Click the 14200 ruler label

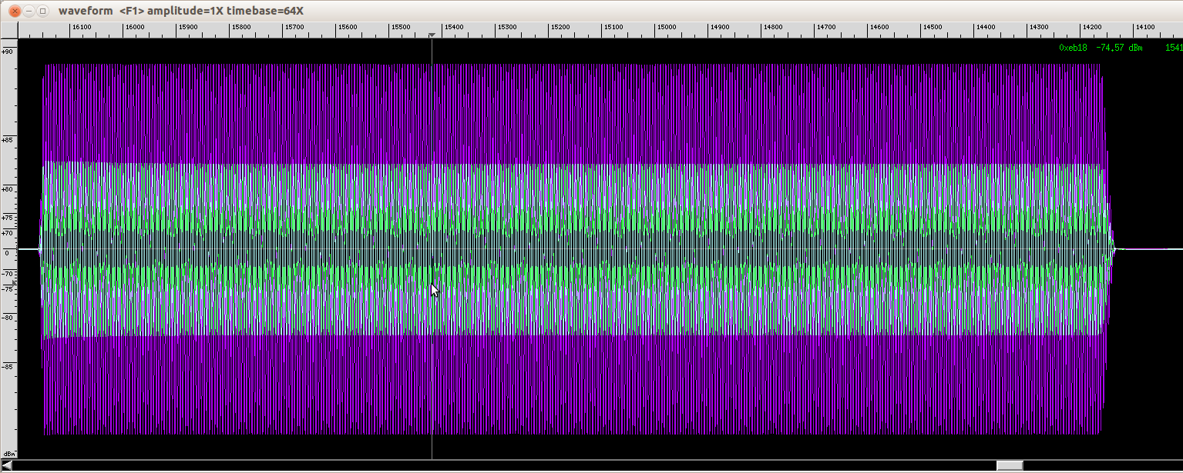(1091, 28)
